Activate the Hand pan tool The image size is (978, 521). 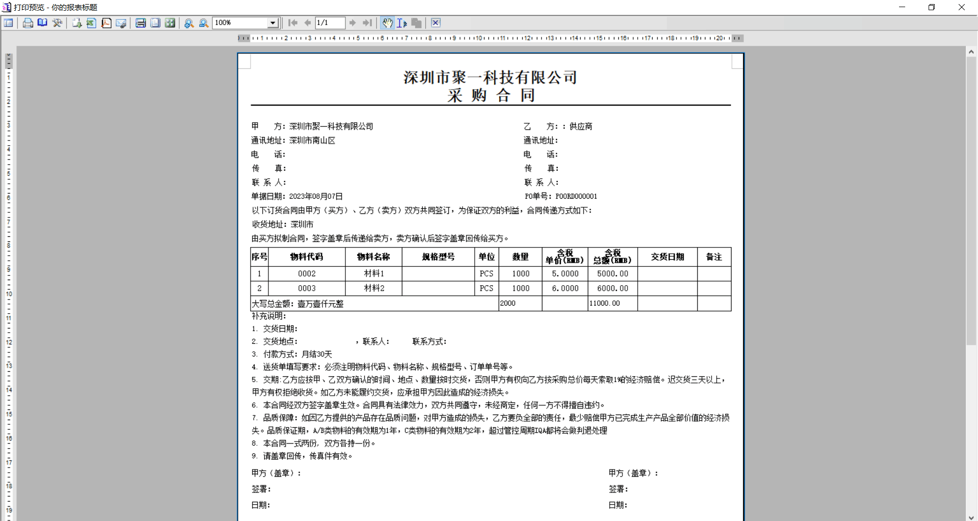388,23
